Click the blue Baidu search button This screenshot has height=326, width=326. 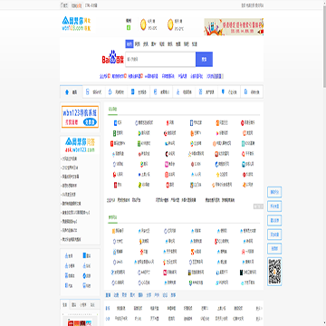click(204, 59)
